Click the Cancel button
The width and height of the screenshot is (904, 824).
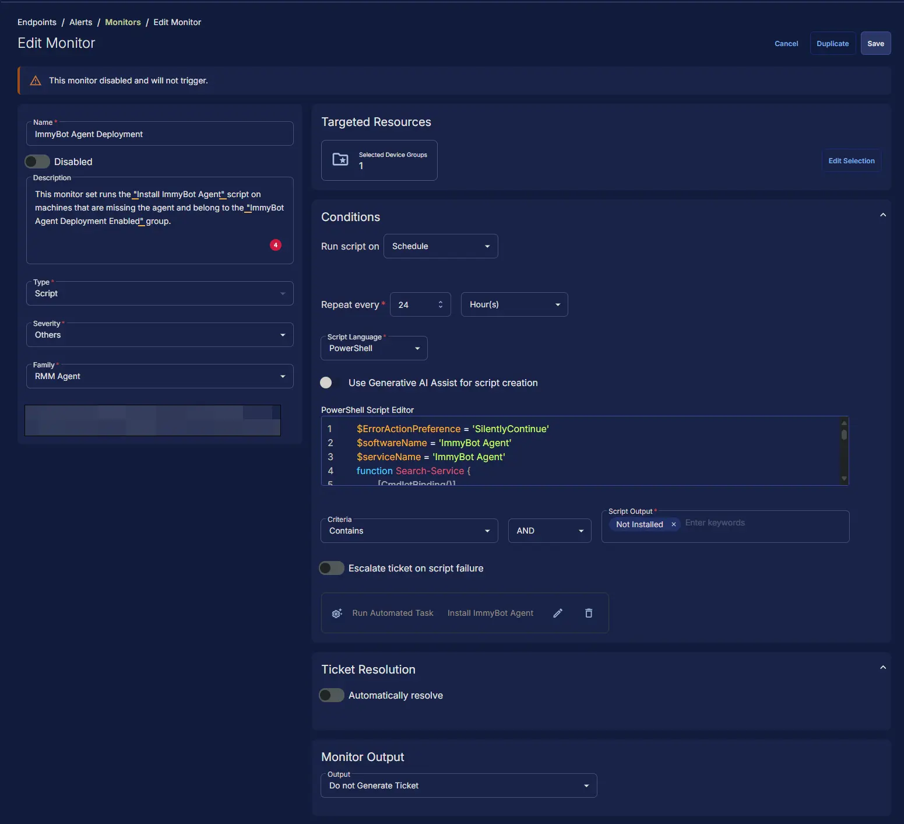point(786,44)
